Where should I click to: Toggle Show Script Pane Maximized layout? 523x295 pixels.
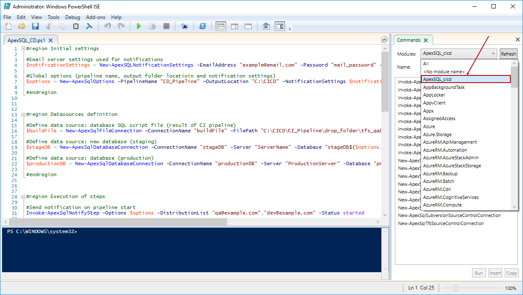[x=248, y=26]
